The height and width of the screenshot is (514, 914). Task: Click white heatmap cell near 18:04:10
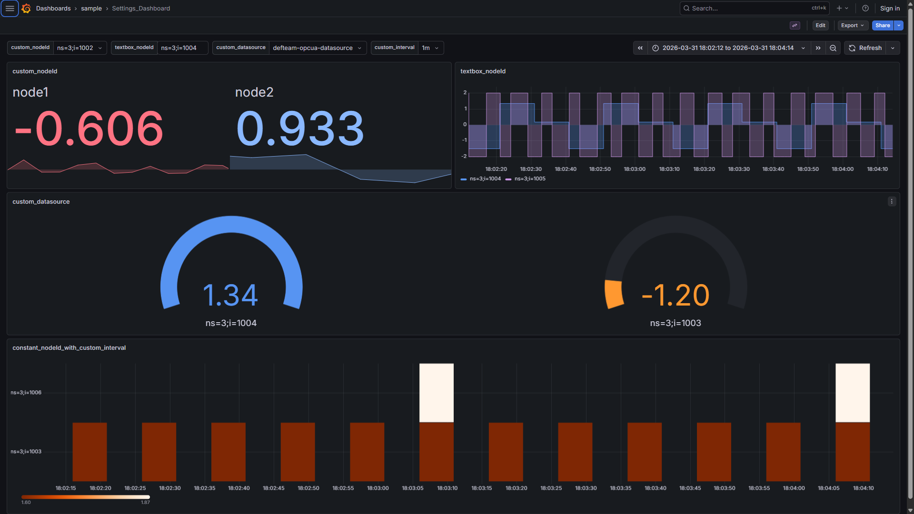[853, 393]
